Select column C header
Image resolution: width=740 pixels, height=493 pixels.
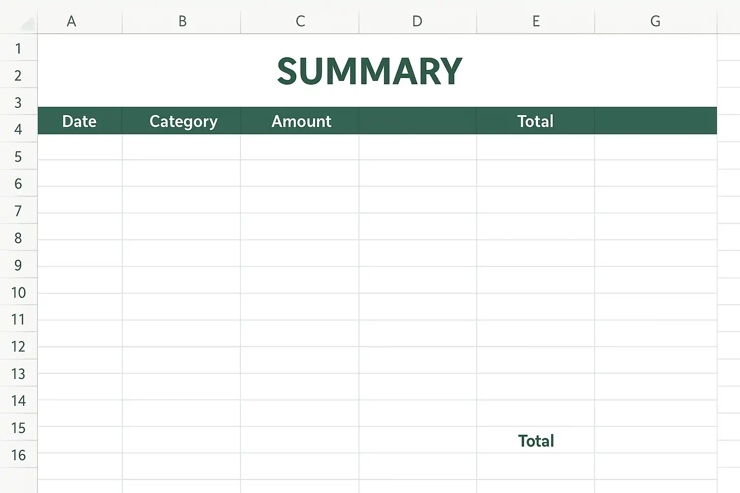(300, 21)
